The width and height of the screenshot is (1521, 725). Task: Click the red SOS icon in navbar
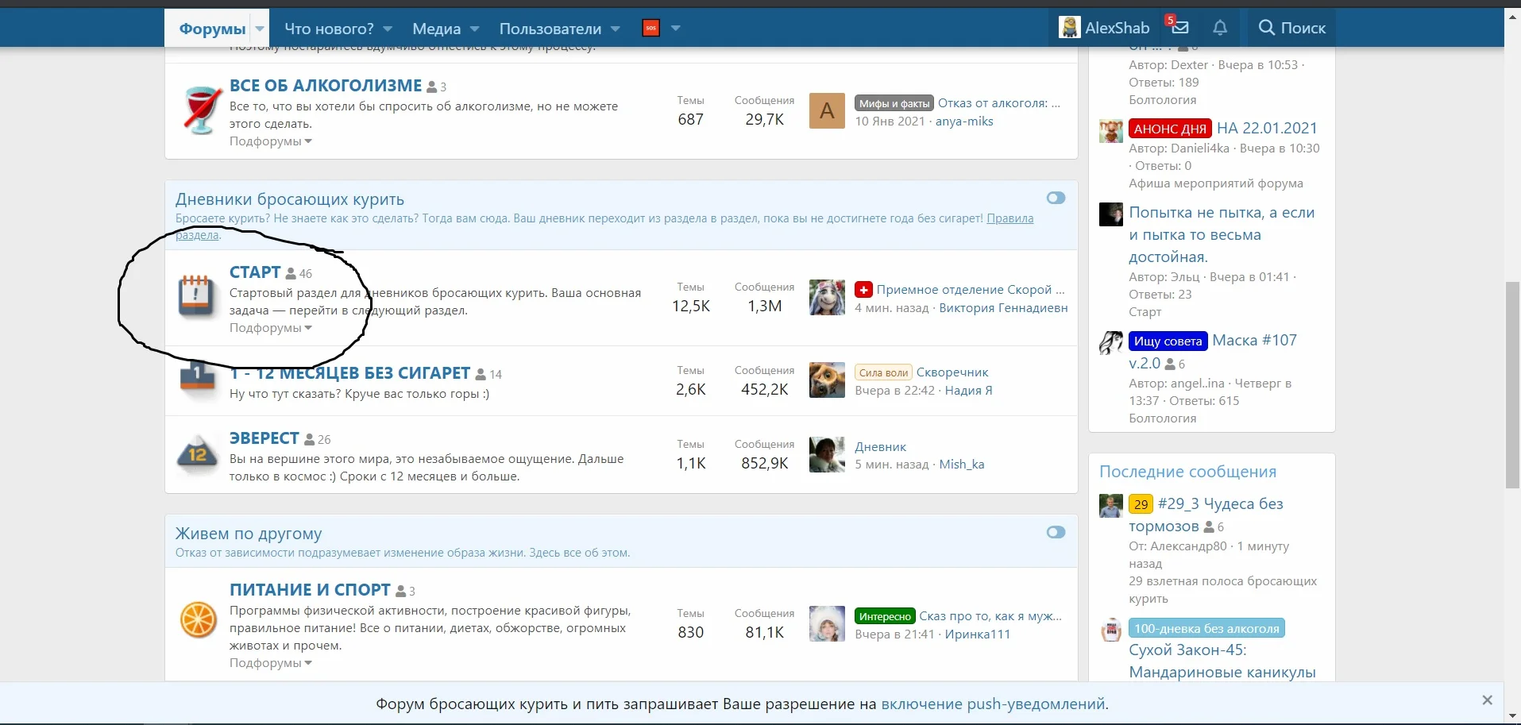pos(650,29)
